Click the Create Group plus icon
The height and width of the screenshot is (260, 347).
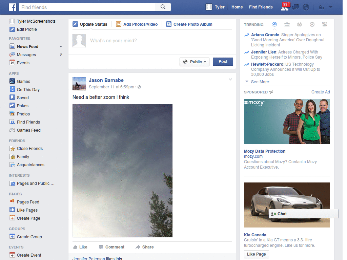point(12,236)
